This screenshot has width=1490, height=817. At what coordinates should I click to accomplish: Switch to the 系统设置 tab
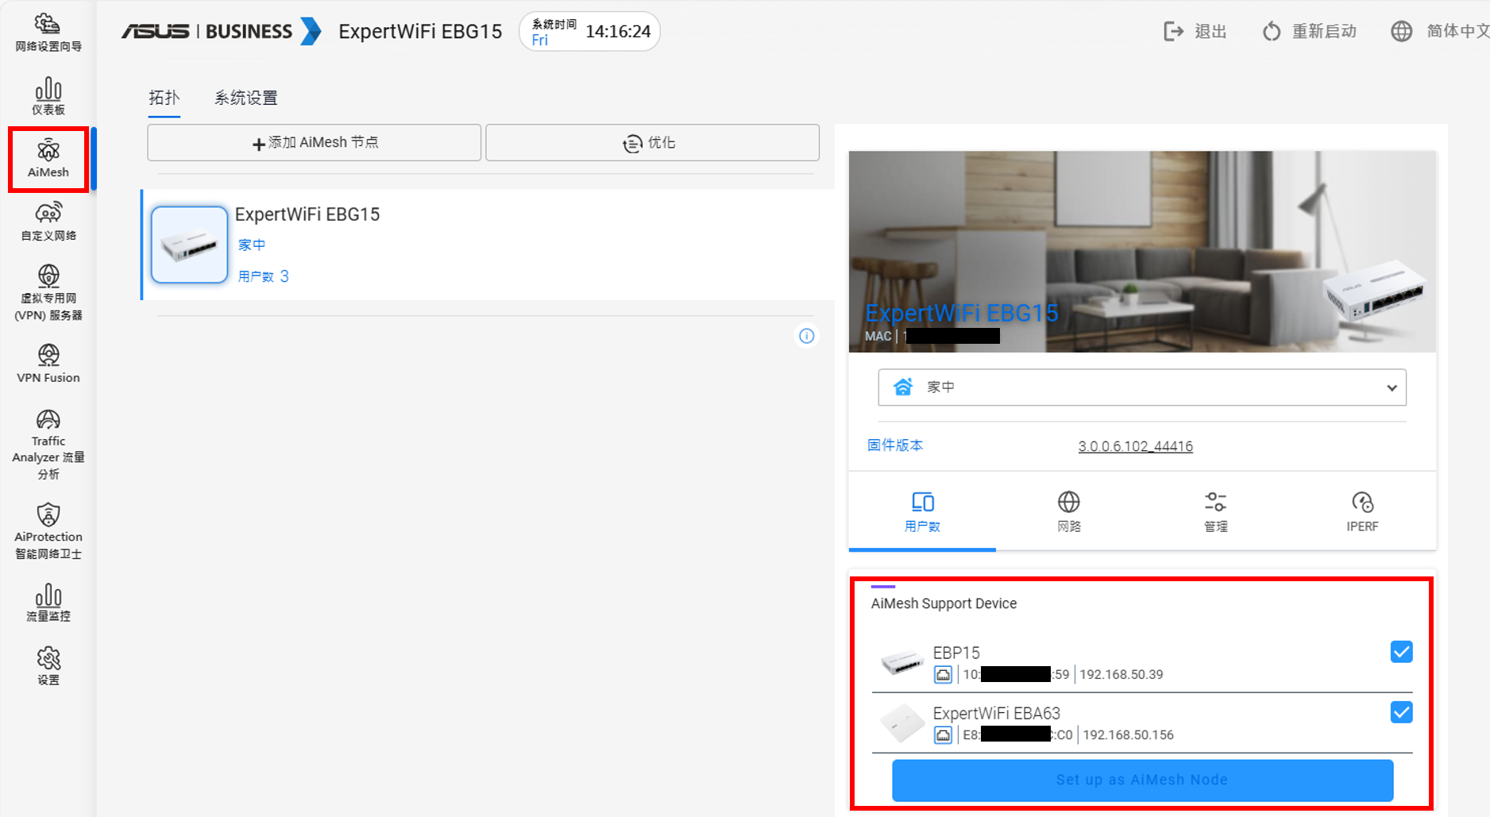click(246, 98)
